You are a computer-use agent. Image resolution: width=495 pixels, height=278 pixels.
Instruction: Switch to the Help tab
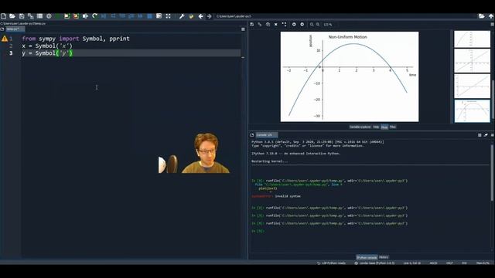(376, 127)
